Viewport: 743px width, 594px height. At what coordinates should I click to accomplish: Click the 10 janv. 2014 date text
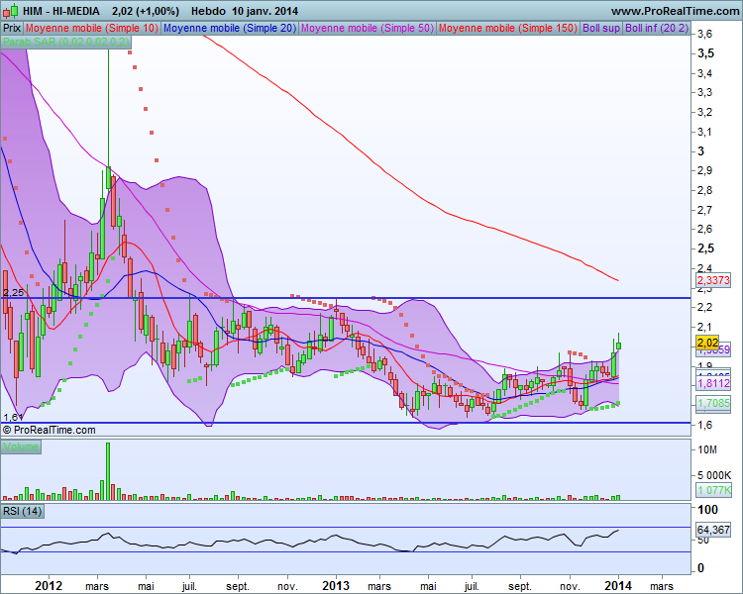pos(265,11)
